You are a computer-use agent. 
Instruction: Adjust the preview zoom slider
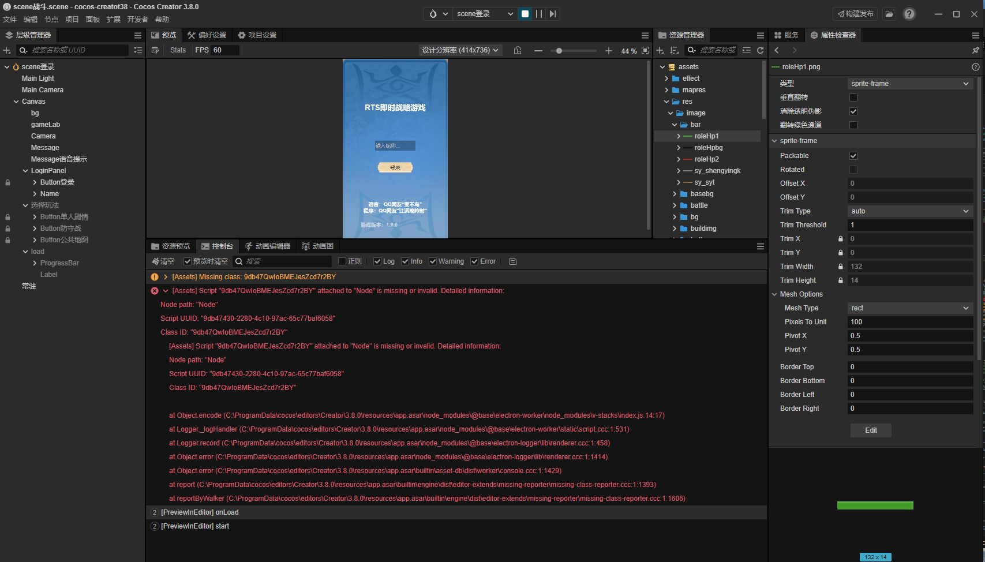tap(574, 51)
